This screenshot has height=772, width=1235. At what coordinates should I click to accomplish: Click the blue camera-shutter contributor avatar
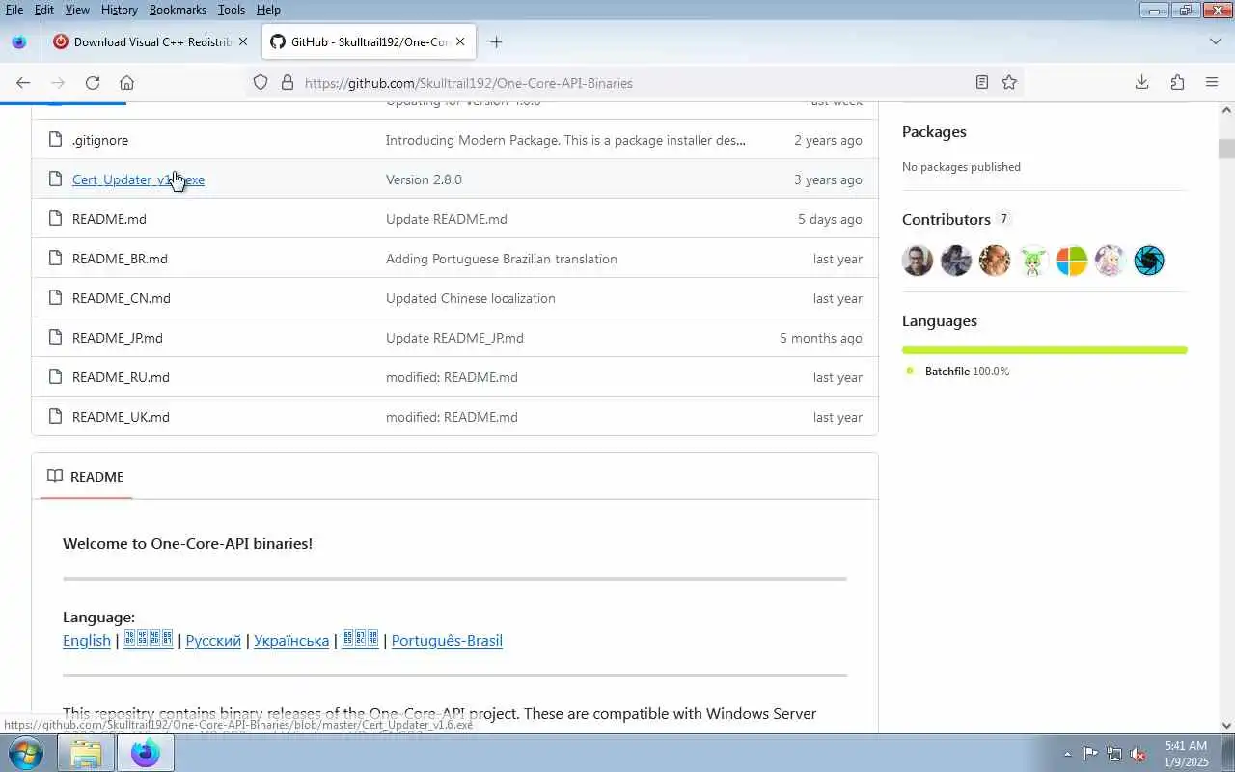(x=1149, y=261)
